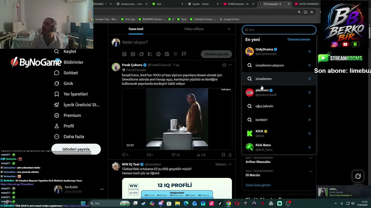Switch to the Kick browser tab
371x208 pixels.
[168, 4]
